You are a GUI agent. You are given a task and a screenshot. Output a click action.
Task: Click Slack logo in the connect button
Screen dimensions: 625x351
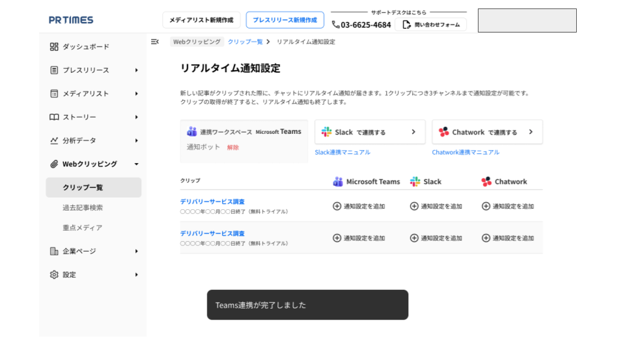(326, 132)
